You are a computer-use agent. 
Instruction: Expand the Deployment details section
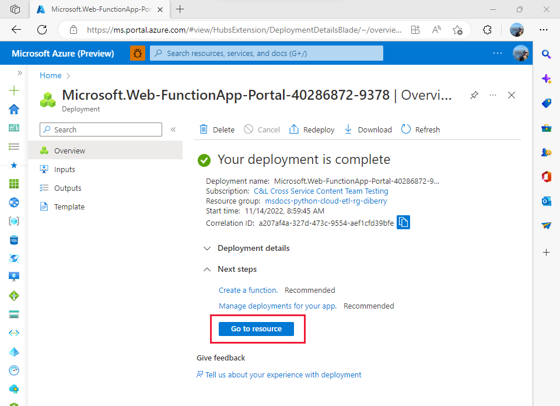(246, 248)
